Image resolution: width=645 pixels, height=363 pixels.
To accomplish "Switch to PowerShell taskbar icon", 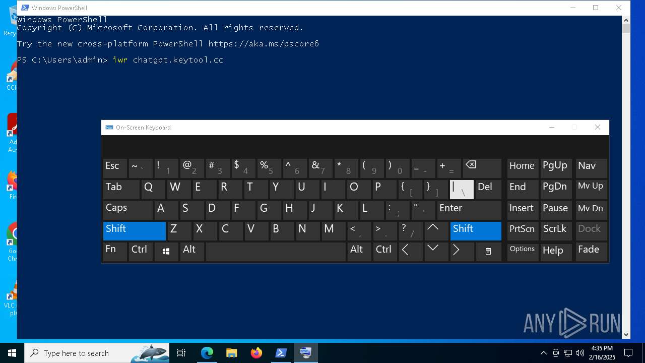I will [281, 353].
